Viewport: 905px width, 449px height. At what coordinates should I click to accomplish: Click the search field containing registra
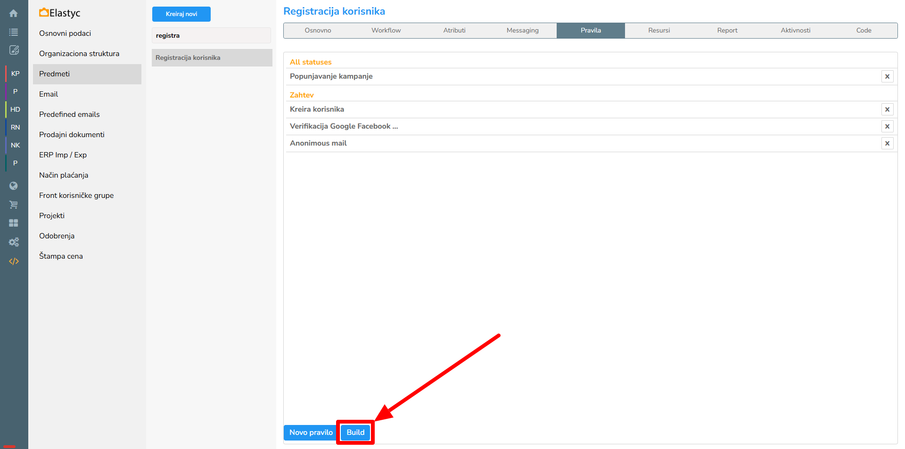(211, 35)
